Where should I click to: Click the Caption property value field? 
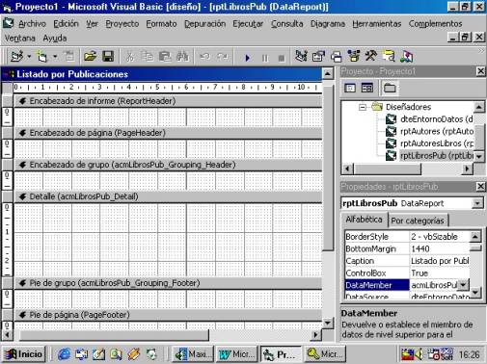pyautogui.click(x=440, y=261)
